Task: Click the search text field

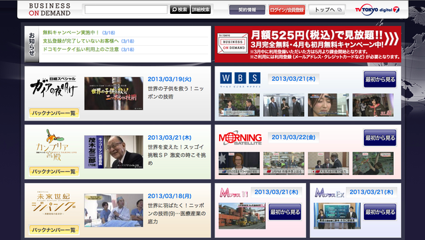Action: [x=126, y=9]
